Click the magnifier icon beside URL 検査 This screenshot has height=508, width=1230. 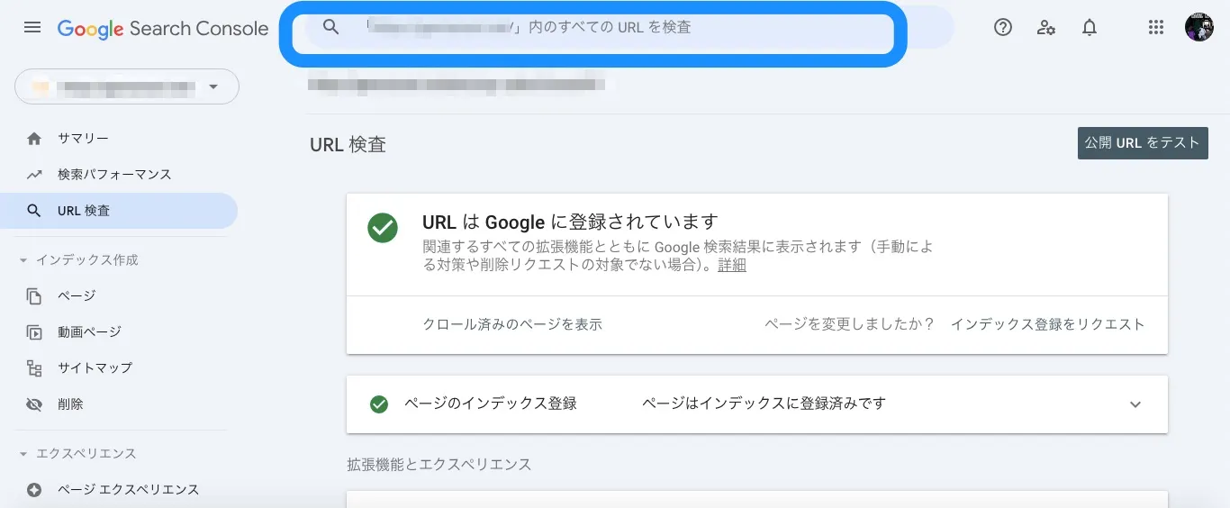point(34,211)
